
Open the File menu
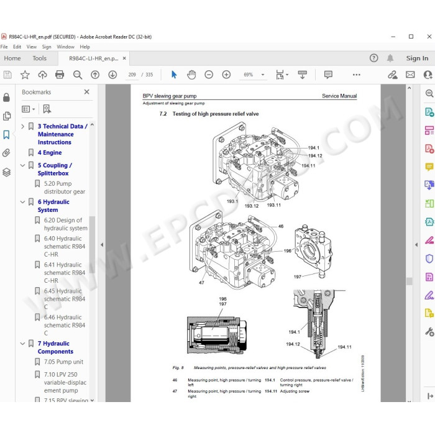point(4,47)
